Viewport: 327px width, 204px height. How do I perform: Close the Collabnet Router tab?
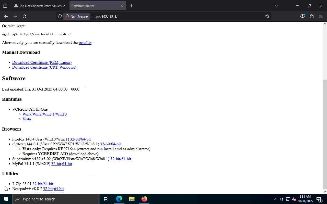pyautogui.click(x=122, y=6)
